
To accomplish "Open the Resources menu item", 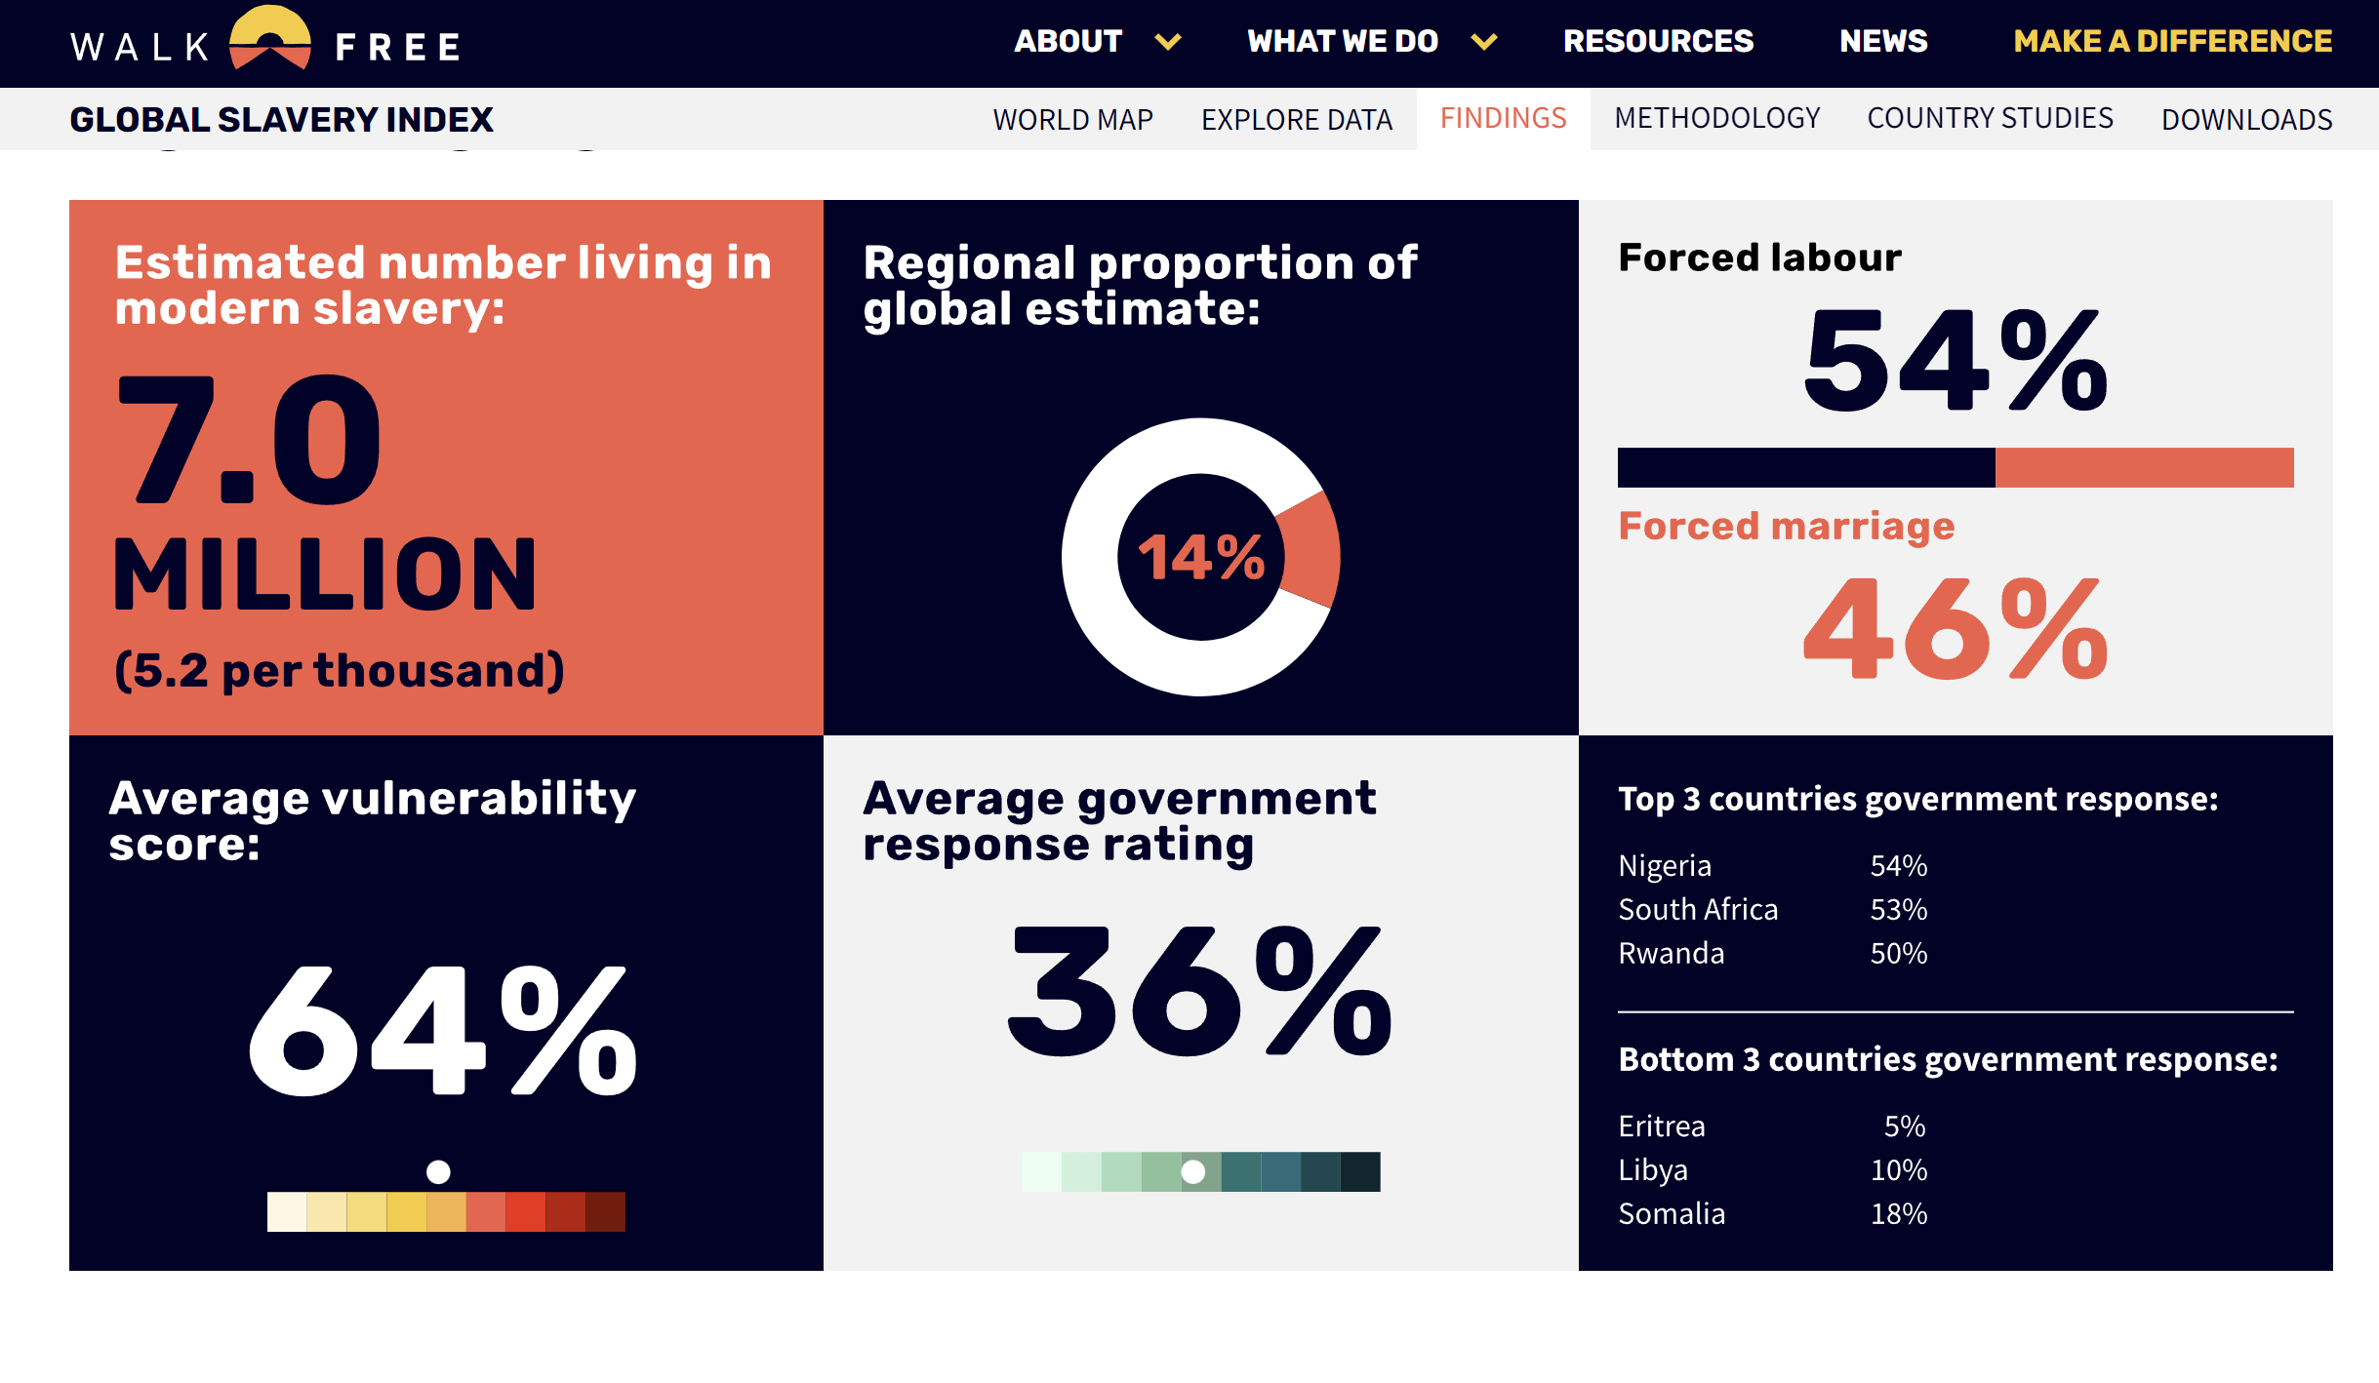I will coord(1658,42).
